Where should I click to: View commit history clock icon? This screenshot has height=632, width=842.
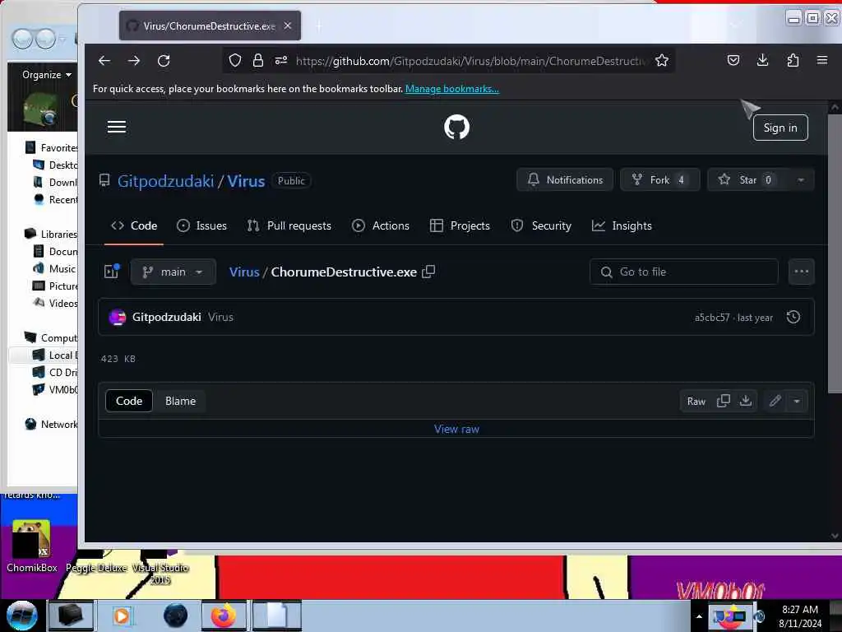793,317
